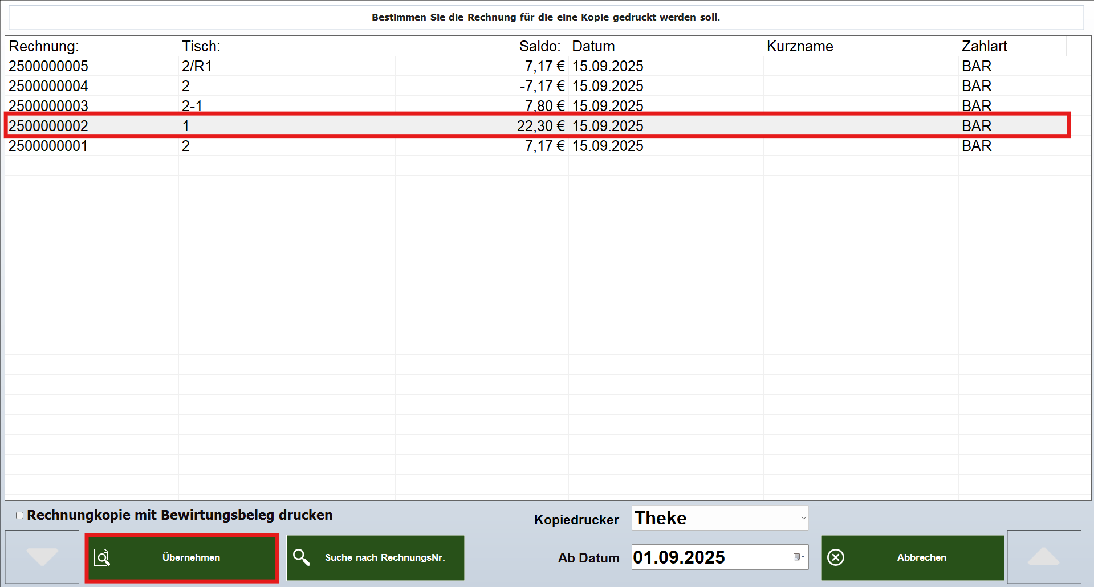Open Suche nach RechnungsNr. search
Image resolution: width=1094 pixels, height=587 pixels.
(375, 557)
